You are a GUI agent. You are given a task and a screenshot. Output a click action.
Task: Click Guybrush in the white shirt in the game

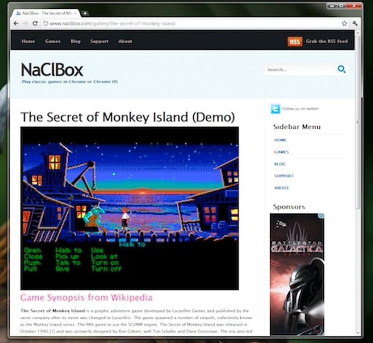(x=125, y=219)
